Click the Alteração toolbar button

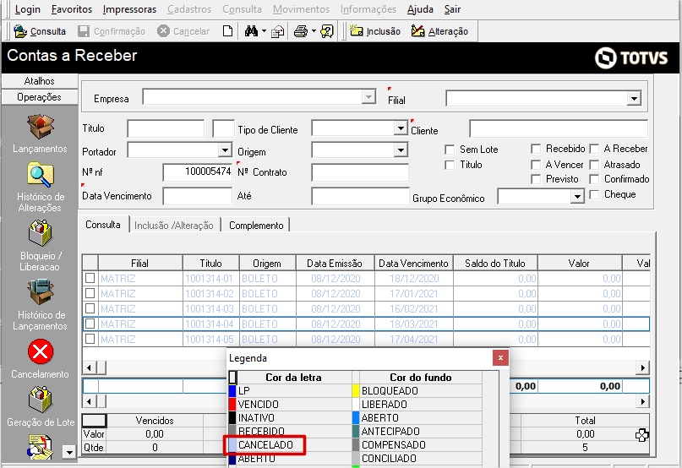pyautogui.click(x=439, y=31)
